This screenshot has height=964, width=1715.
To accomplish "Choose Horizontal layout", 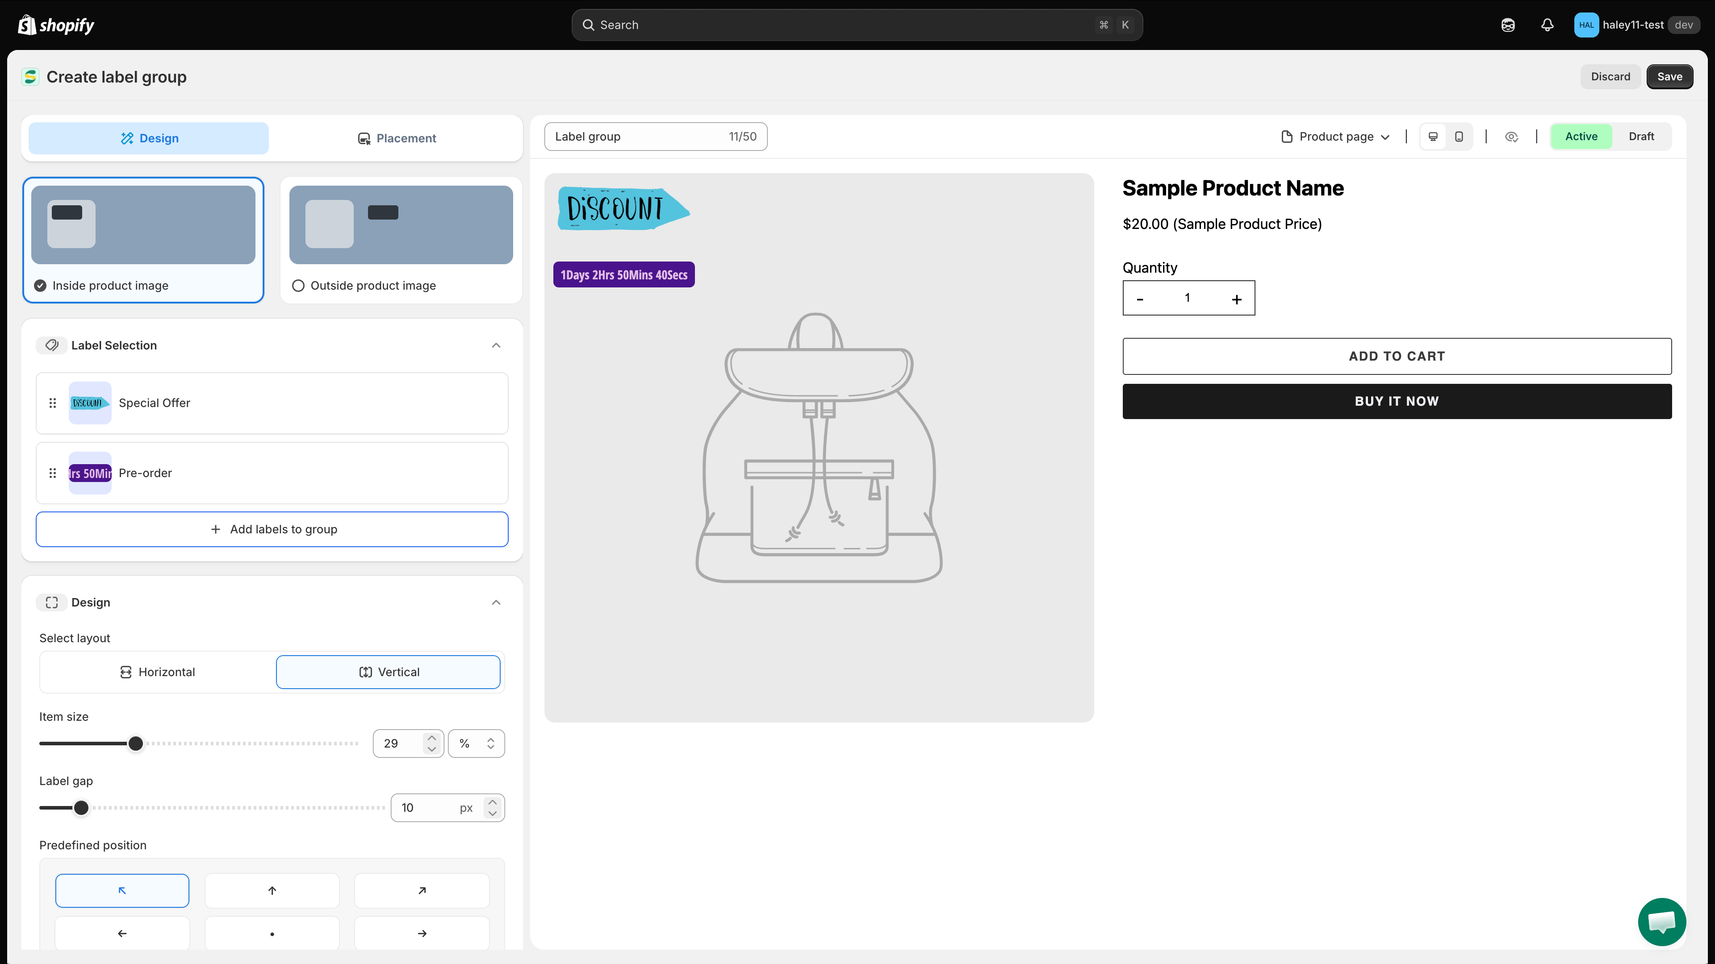I will [x=157, y=672].
